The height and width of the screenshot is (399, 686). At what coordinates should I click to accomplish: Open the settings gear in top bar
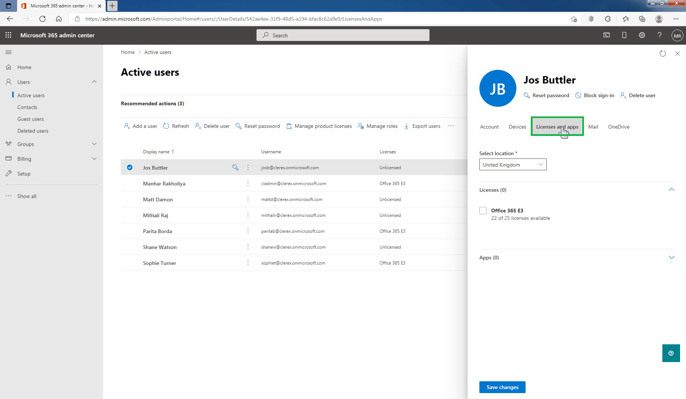pyautogui.click(x=642, y=35)
